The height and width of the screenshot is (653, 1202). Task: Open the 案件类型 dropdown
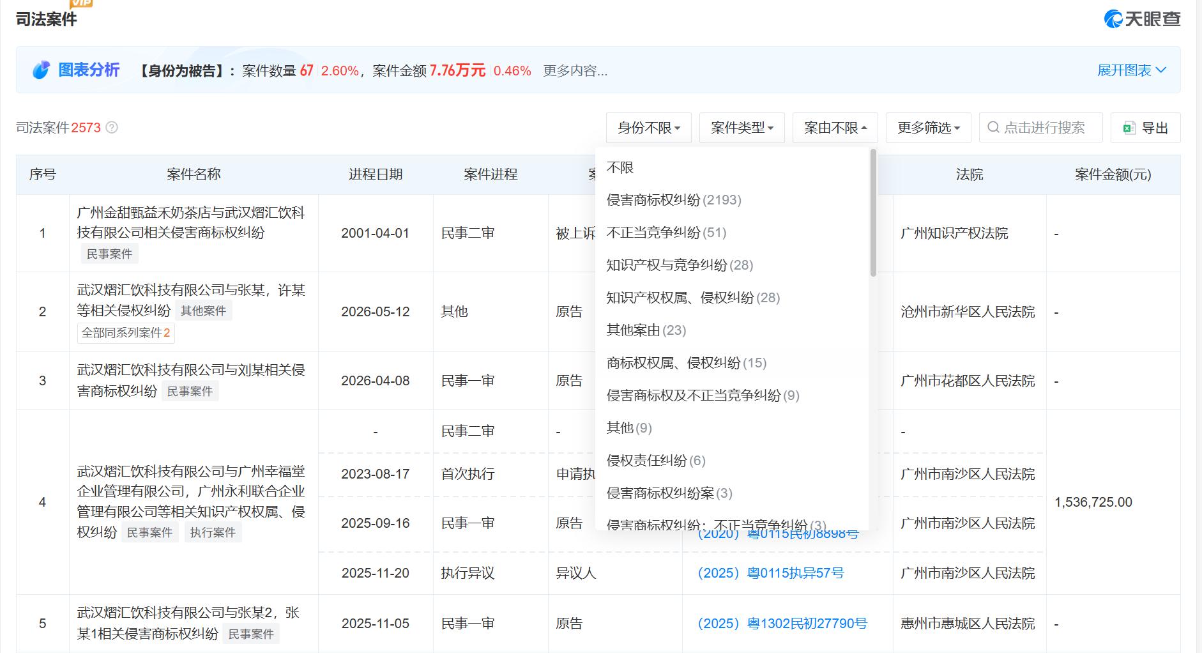[x=742, y=128]
